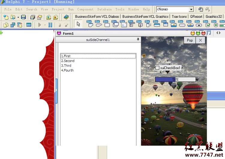This screenshot has height=159, width=225.
Task: Select the Sui MDI stacked windows component
Action: 115,24
